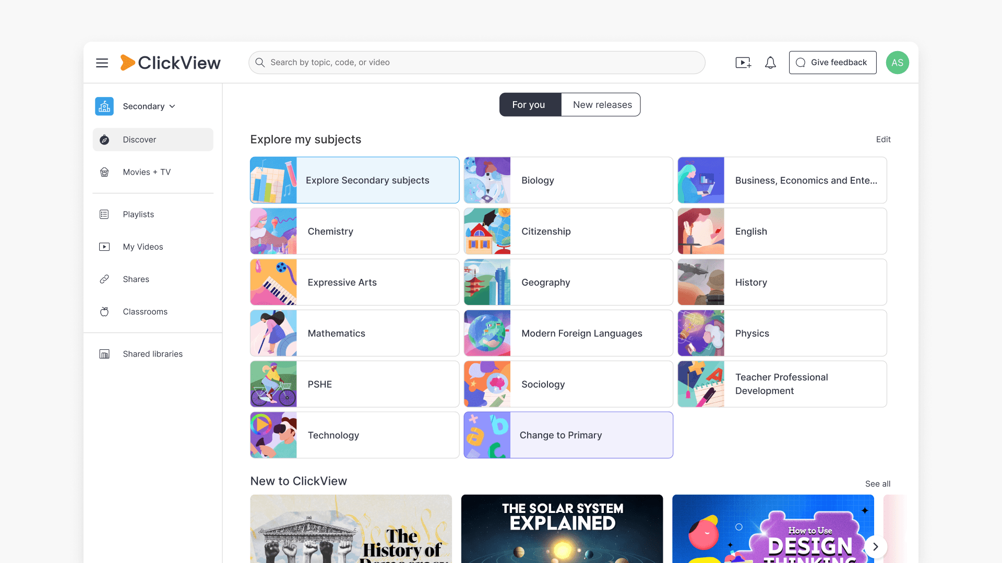Click Edit next to Explore my subjects
The height and width of the screenshot is (563, 1002).
click(x=883, y=139)
